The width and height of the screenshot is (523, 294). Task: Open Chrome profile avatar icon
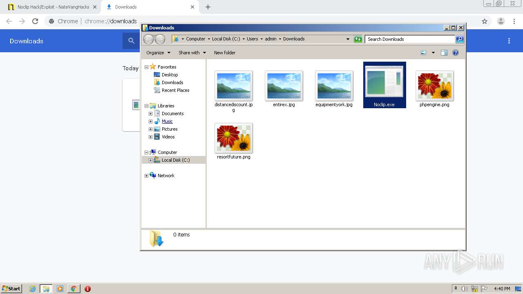coord(501,21)
